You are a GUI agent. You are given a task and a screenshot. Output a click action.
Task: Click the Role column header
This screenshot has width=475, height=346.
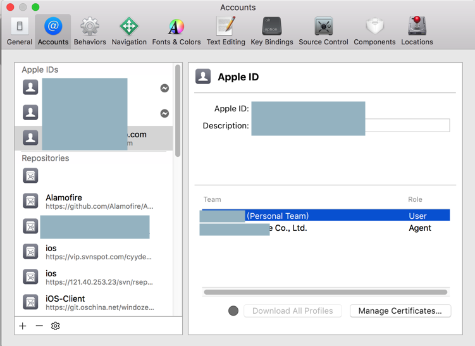tap(415, 199)
